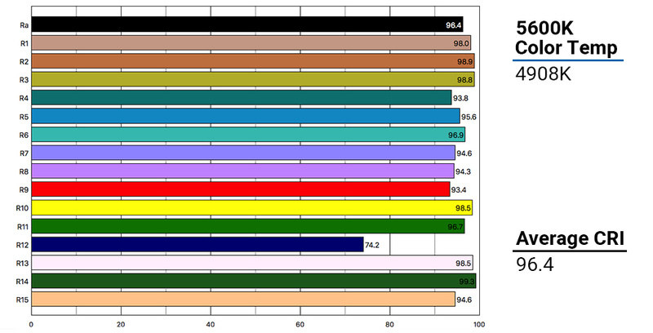The image size is (653, 333).
Task: Click the 74.2 value label
Action: tap(376, 245)
